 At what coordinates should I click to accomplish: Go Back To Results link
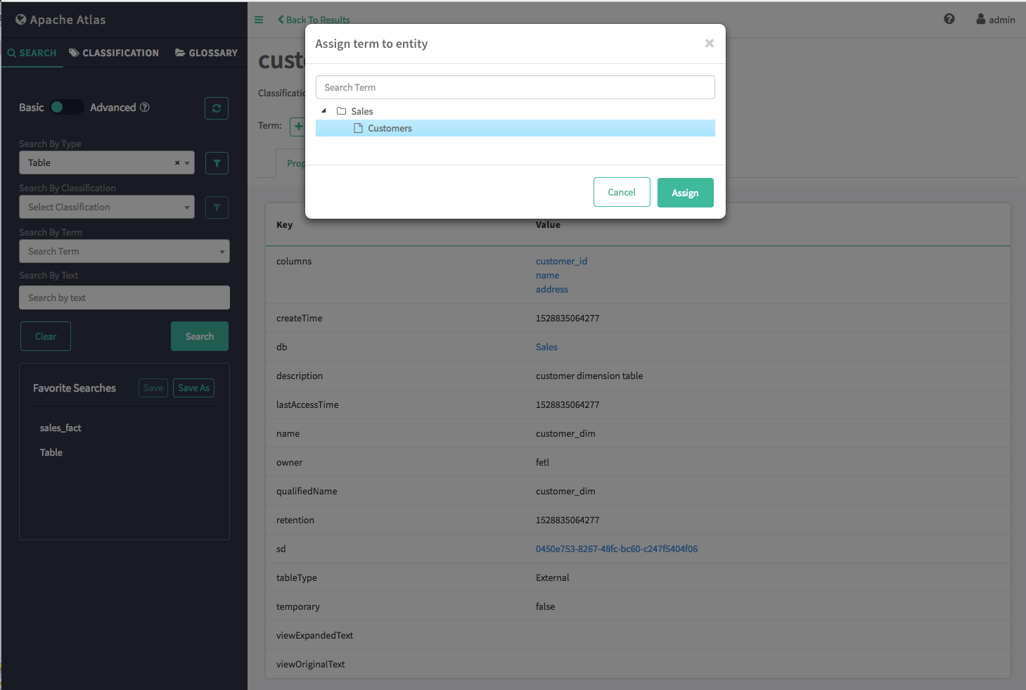tap(314, 20)
